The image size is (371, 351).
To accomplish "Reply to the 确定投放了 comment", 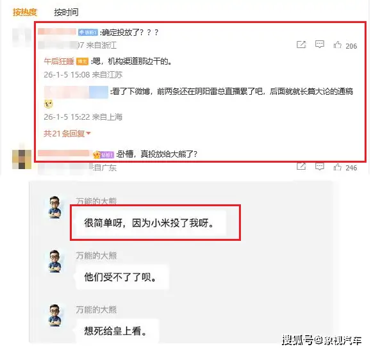I will click(x=320, y=44).
